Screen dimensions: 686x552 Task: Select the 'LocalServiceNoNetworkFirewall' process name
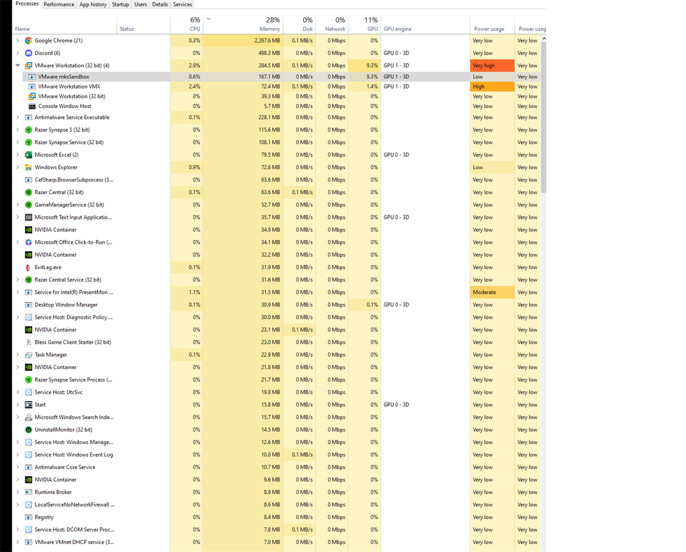click(x=74, y=505)
